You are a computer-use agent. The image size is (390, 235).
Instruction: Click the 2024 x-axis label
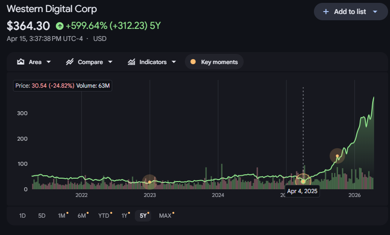tap(218, 195)
